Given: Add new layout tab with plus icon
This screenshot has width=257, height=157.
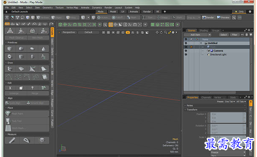Looking at the screenshot, I should [x=165, y=12].
